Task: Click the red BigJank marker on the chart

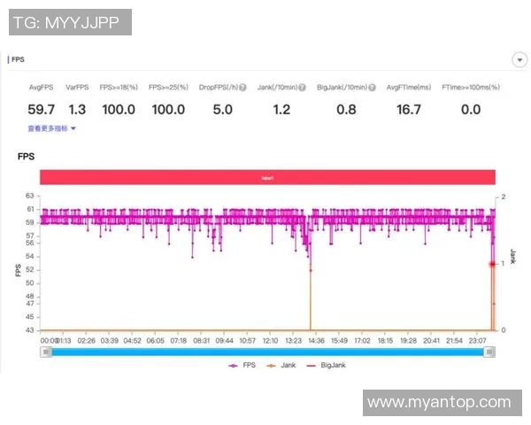Action: click(x=492, y=264)
